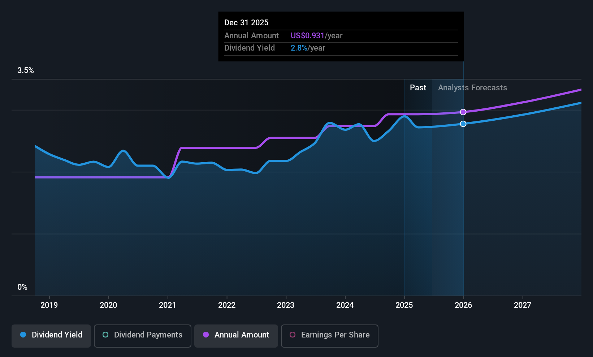Click the 0% y-axis label
593x357 pixels.
tap(22, 287)
